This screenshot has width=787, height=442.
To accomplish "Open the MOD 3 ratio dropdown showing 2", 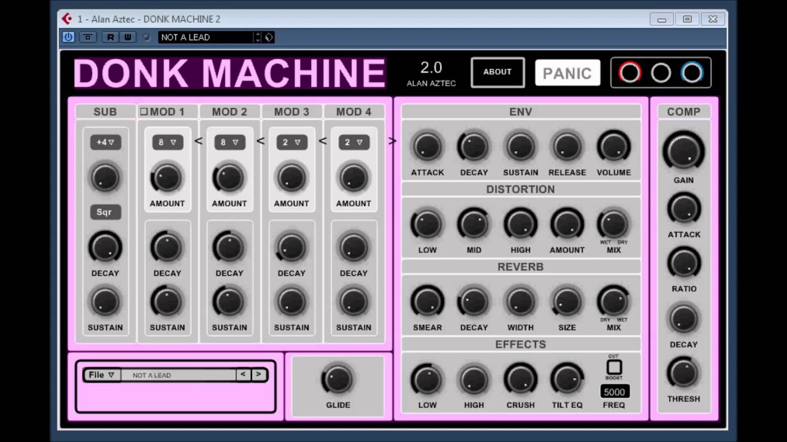I will (291, 142).
